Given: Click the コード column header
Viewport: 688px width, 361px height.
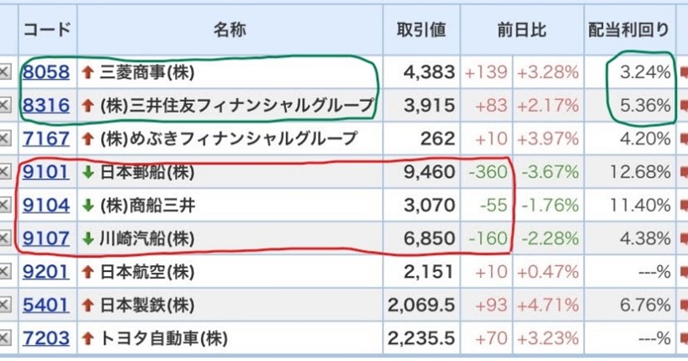Looking at the screenshot, I should click(46, 29).
